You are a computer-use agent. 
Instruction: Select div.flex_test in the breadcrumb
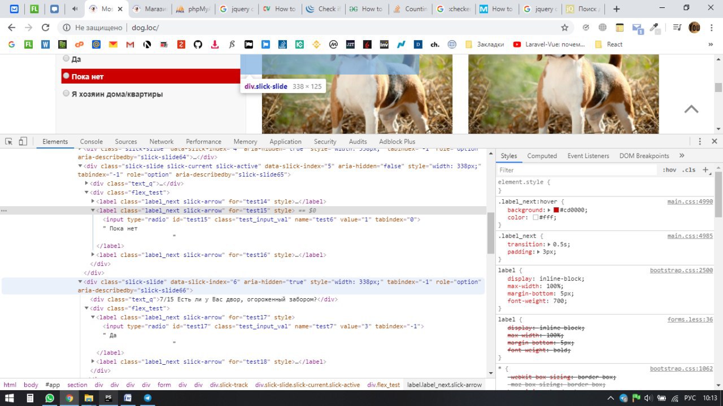[x=384, y=385]
